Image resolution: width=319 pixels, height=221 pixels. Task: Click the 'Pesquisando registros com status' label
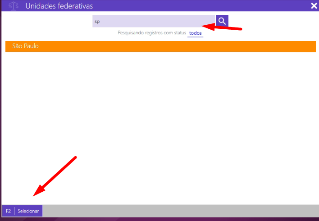(x=152, y=33)
